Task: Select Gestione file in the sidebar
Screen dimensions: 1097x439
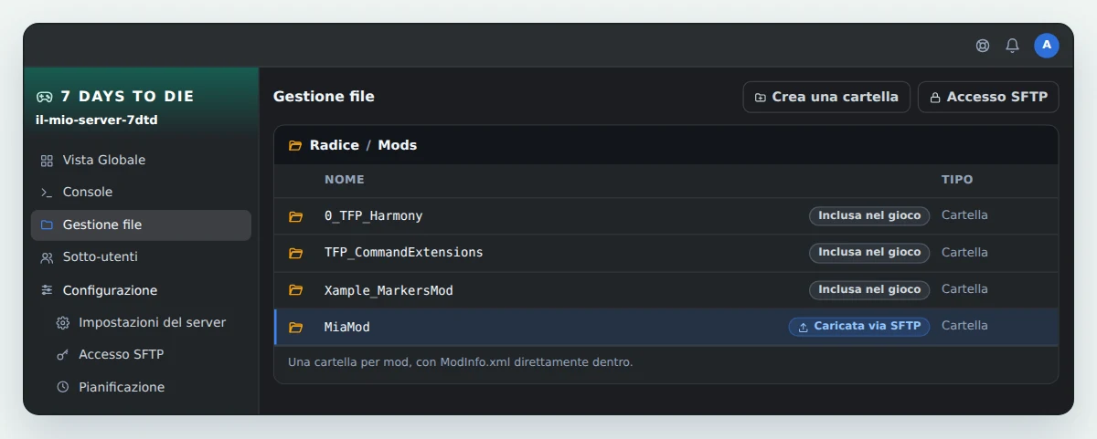Action: 141,225
